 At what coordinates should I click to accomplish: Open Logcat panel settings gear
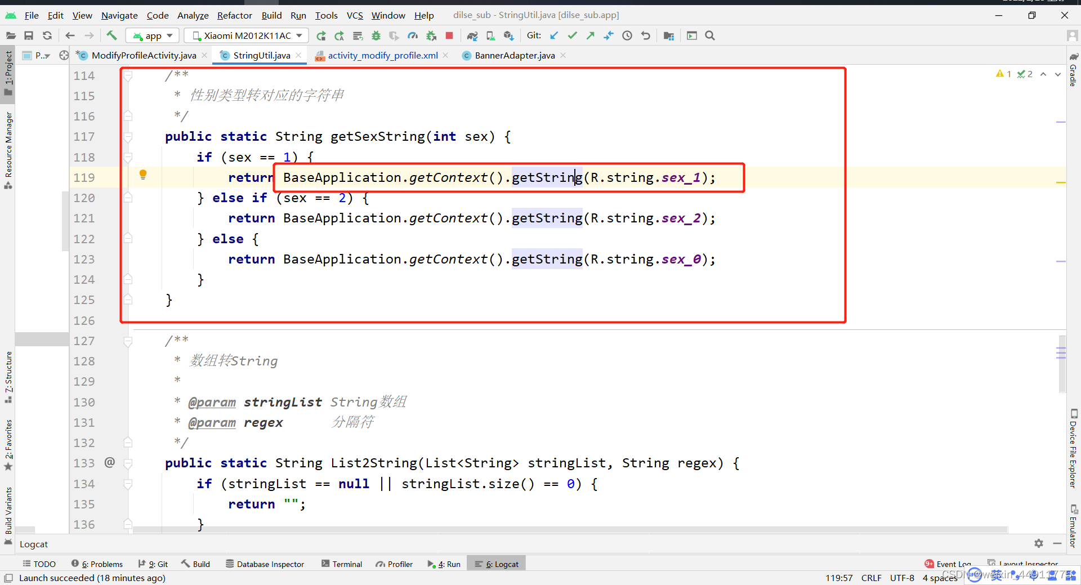tap(1039, 543)
